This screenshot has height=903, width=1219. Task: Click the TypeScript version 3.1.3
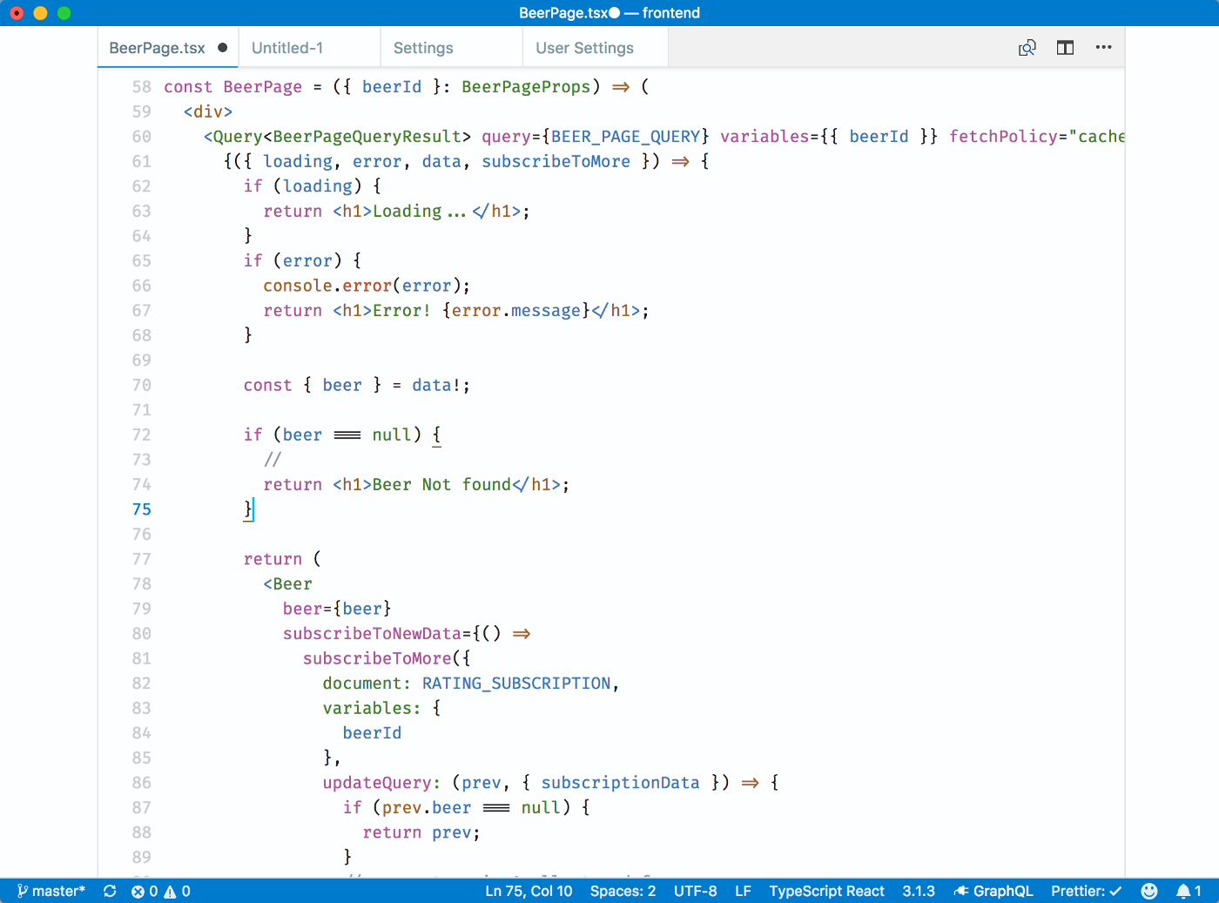(x=919, y=891)
